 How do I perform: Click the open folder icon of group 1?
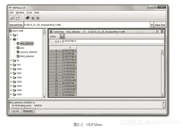coord(14,39)
